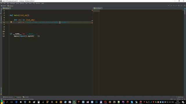This screenshot has width=186, height=104.
Task: Open the Edit menu
Action: tap(4, 3)
